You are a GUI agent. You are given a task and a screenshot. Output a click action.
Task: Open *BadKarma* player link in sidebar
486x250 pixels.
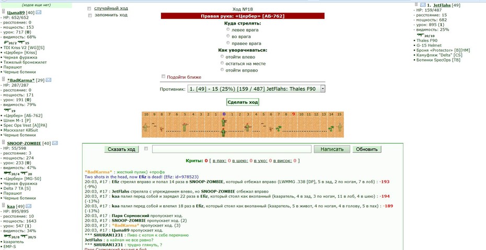[x=21, y=80]
